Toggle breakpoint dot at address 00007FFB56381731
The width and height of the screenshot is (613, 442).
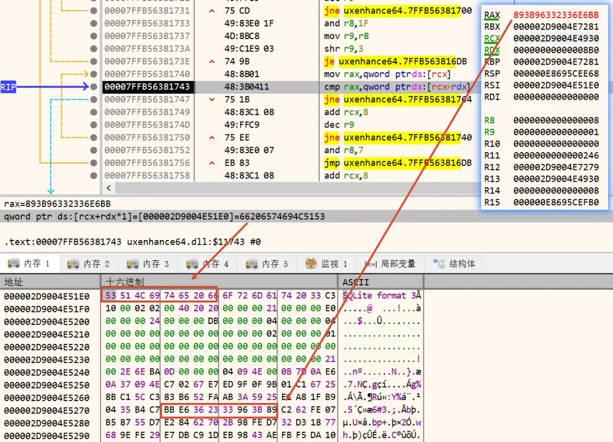94,11
